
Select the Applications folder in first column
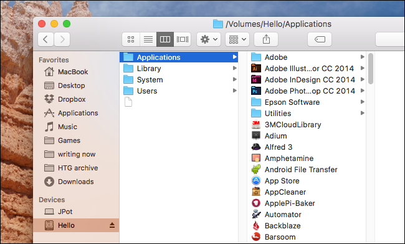(x=179, y=57)
